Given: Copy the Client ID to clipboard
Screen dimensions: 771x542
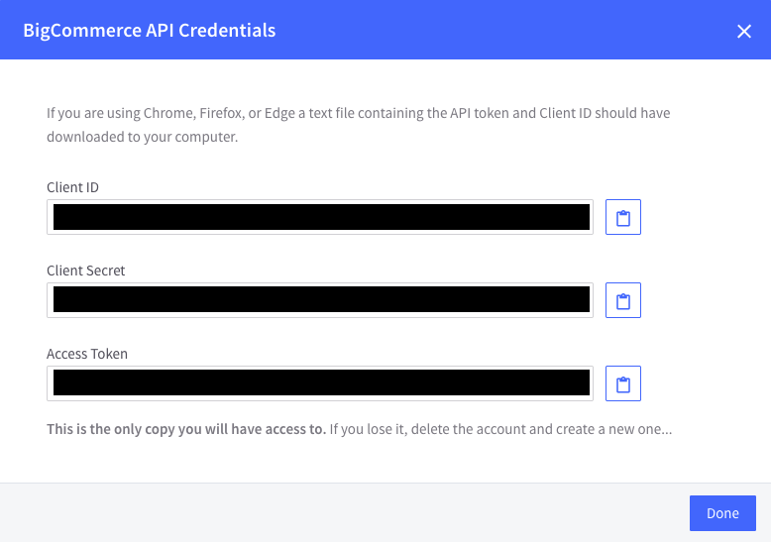Looking at the screenshot, I should (x=623, y=217).
